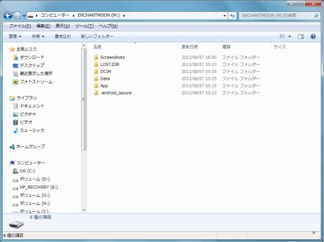Open the 編集(E) menu
The image size is (324, 242).
[x=43, y=26]
